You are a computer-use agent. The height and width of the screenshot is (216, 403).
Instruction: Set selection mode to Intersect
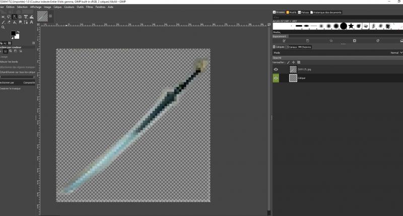tap(21, 51)
